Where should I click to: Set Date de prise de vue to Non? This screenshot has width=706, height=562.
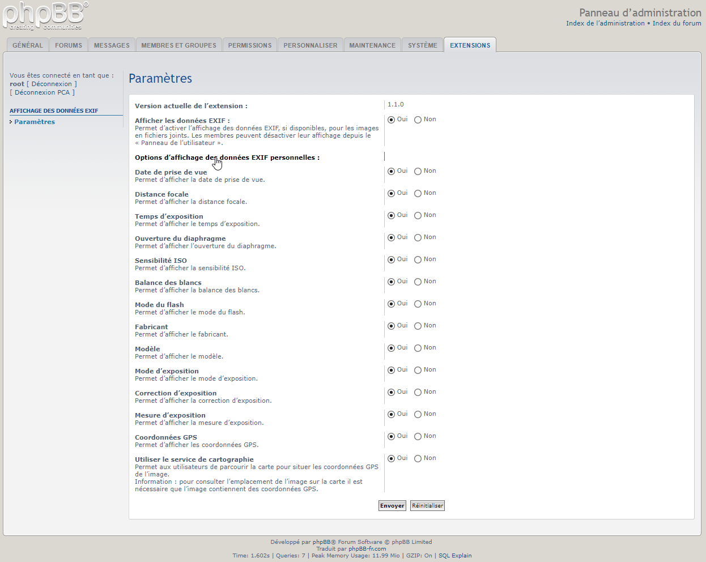click(x=418, y=172)
